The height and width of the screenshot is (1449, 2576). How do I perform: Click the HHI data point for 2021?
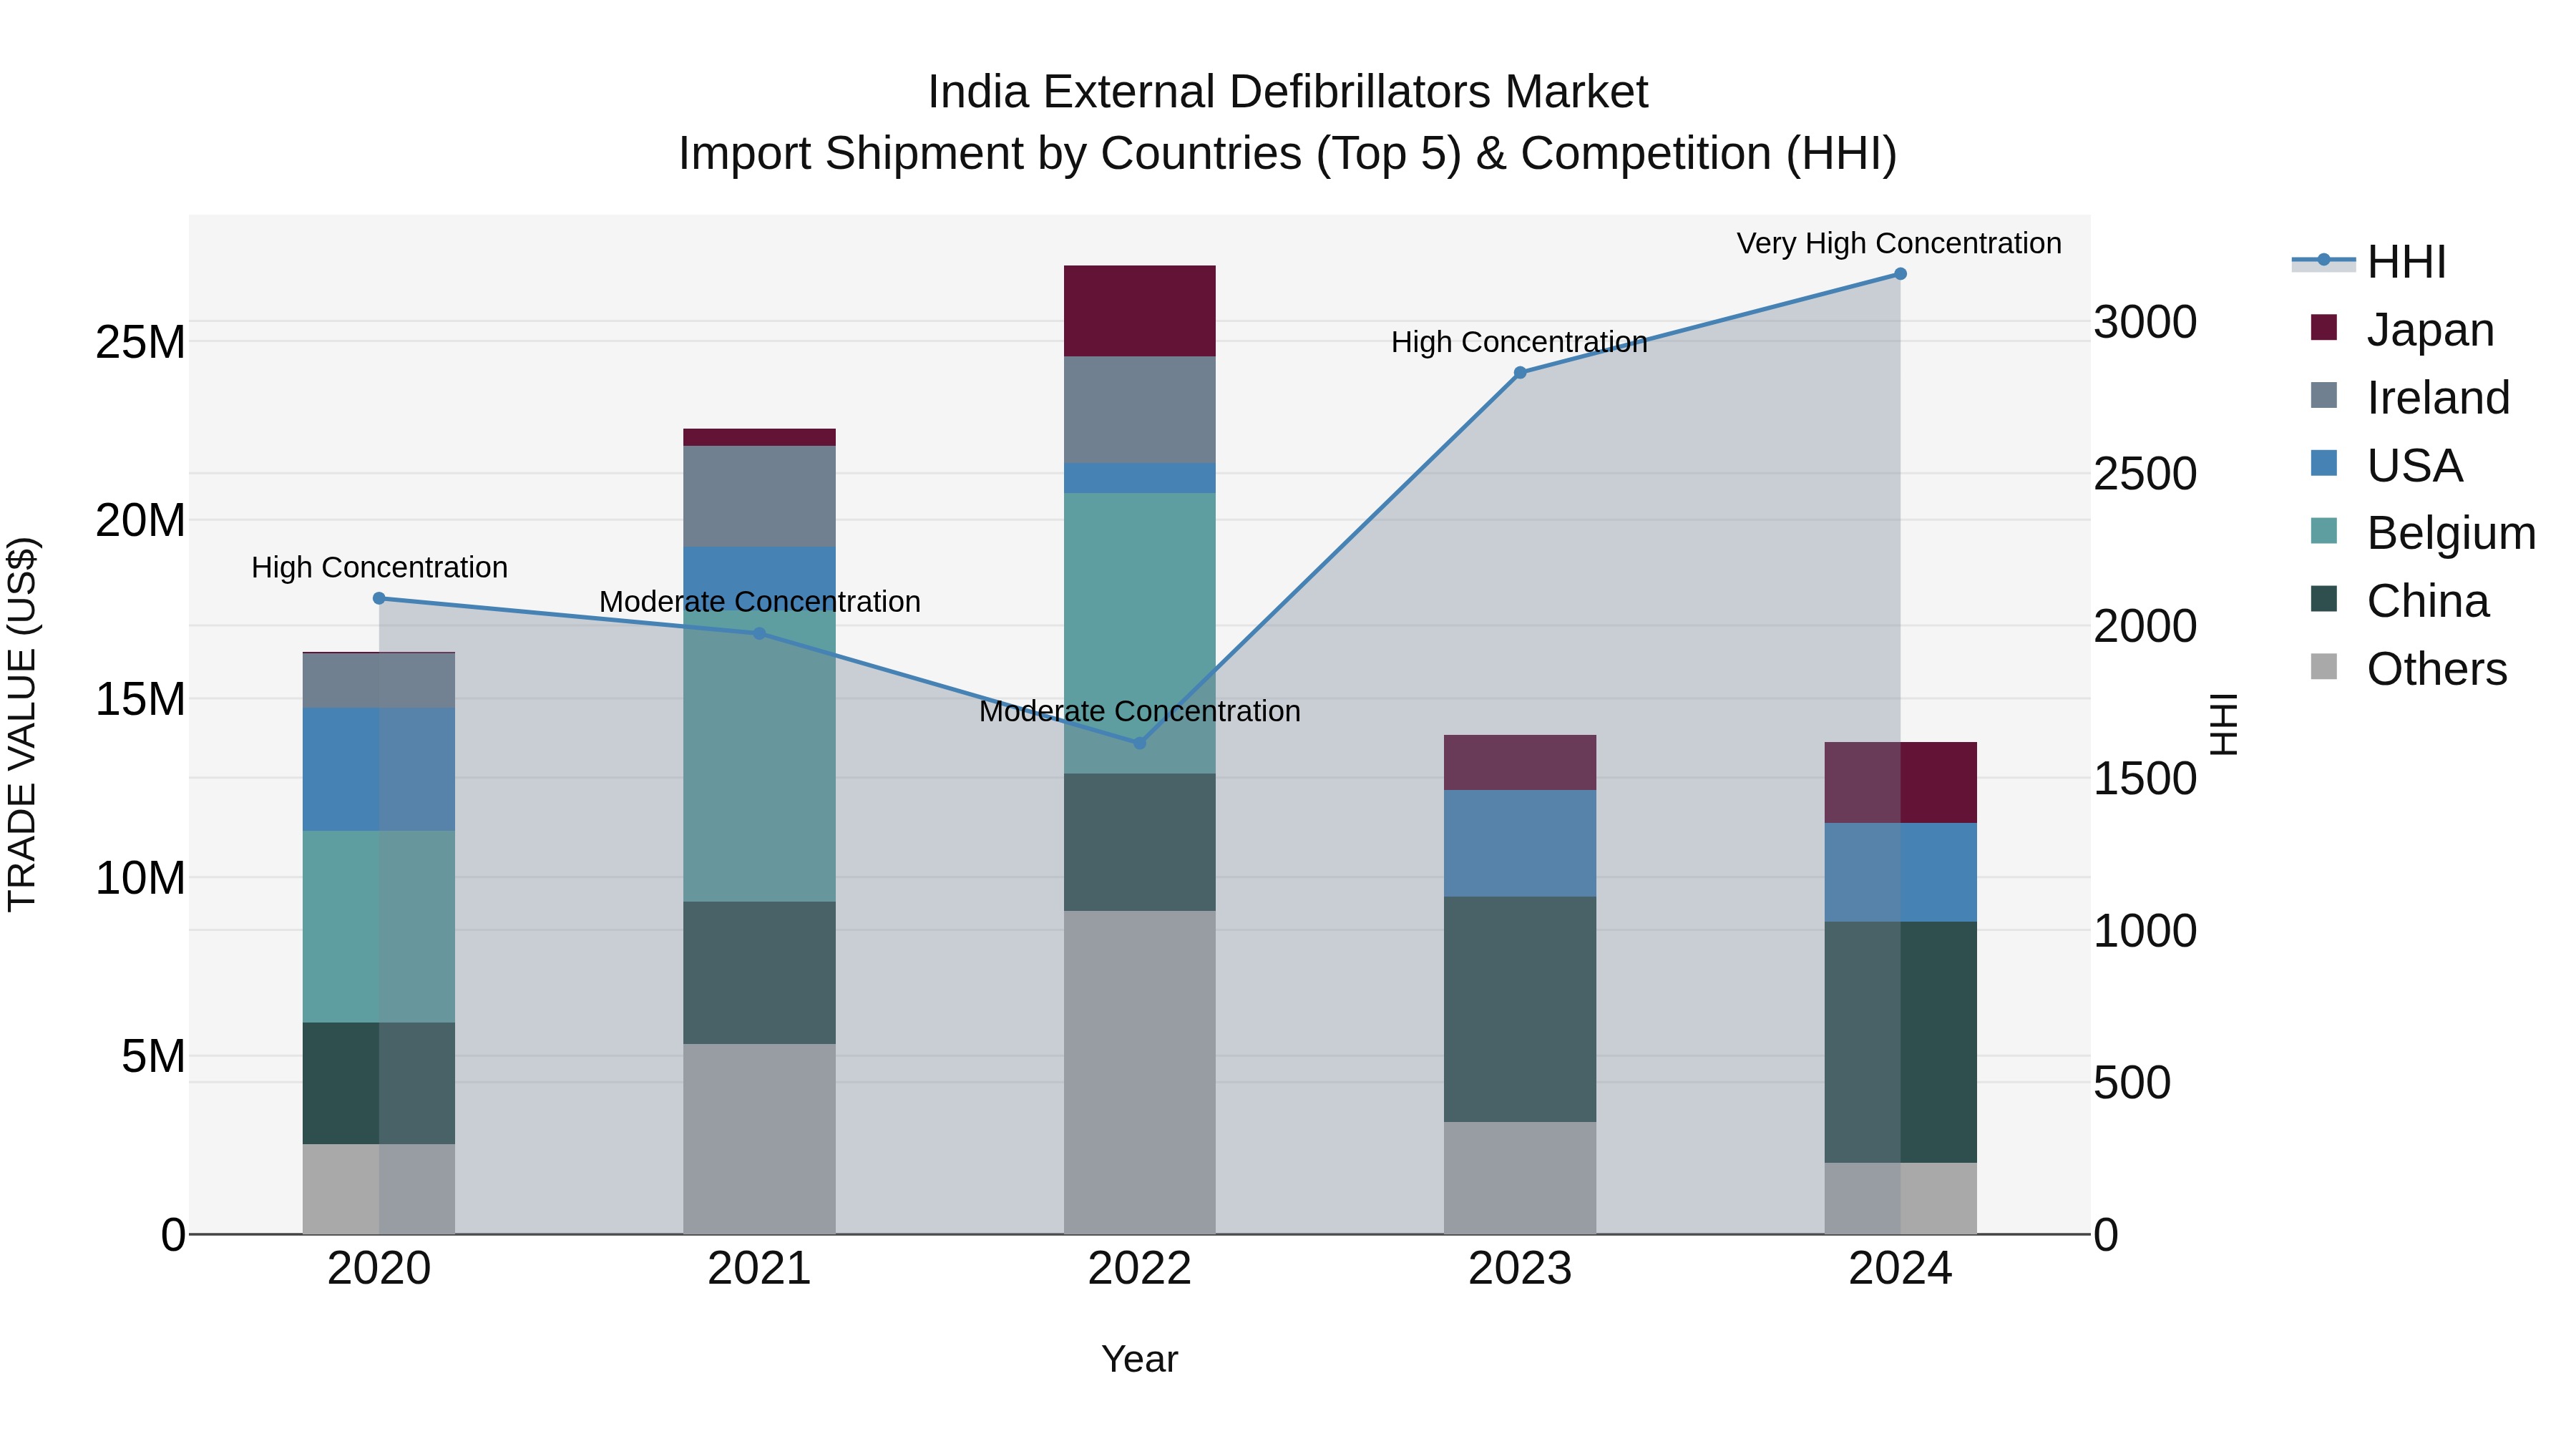pos(759,634)
